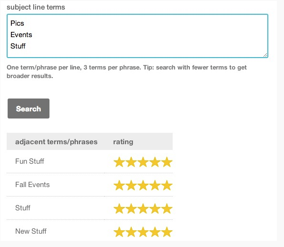Click the textarea resize handle corner
This screenshot has height=247, width=284.
click(265, 55)
